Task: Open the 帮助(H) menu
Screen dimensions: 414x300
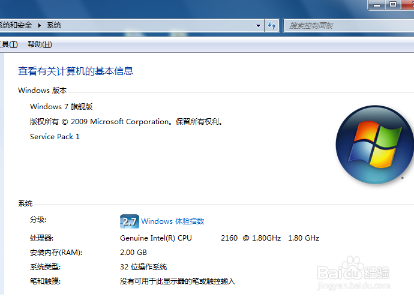Action: pyautogui.click(x=40, y=44)
